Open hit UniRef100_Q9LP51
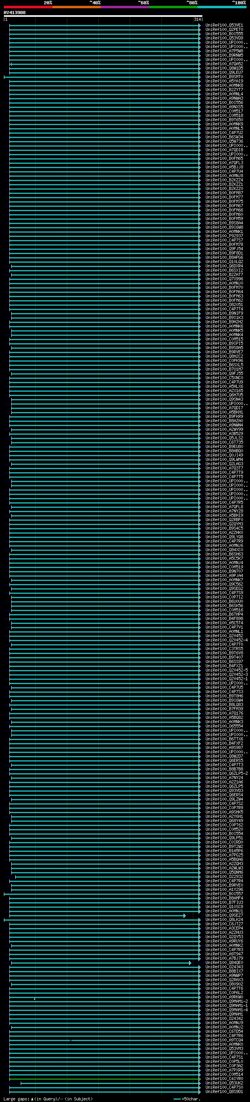The width and height of the screenshot is (250, 1102). point(224,838)
